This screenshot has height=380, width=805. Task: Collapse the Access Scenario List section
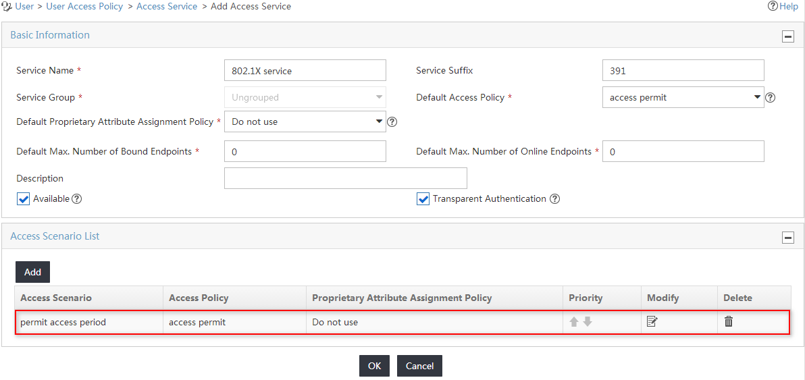click(788, 238)
